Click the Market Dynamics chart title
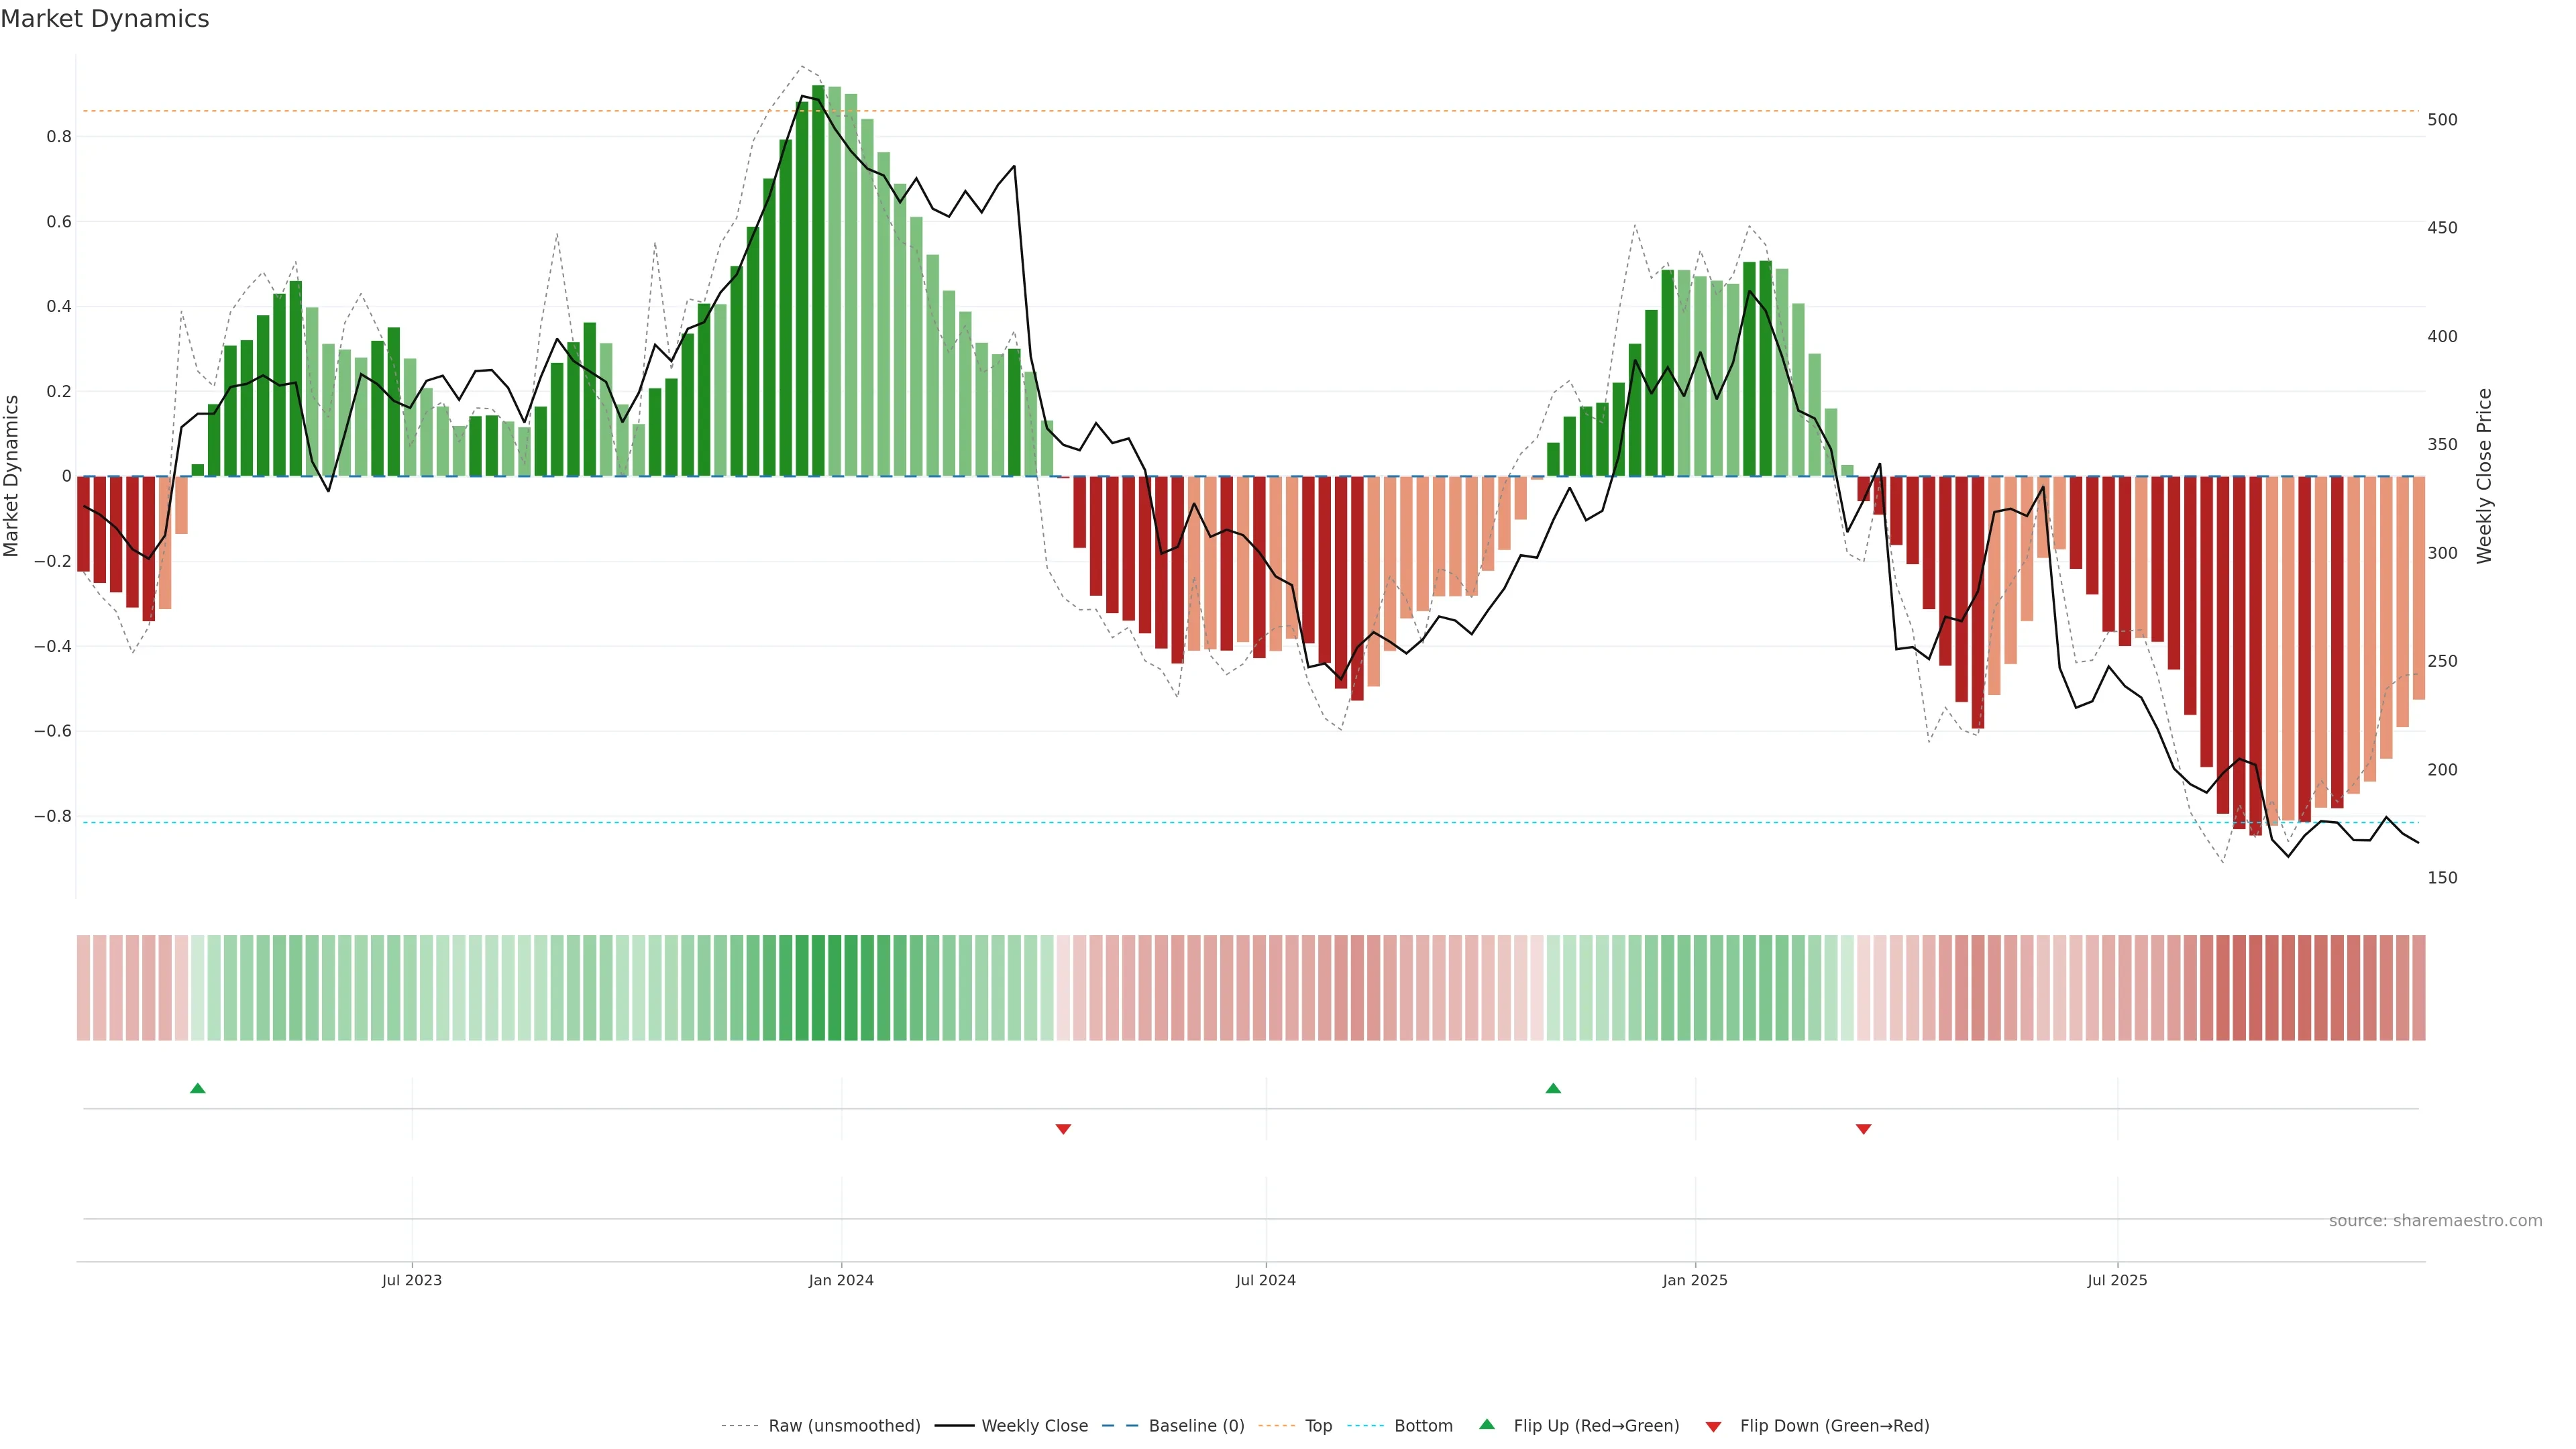This screenshot has height=1449, width=2576. click(x=105, y=19)
